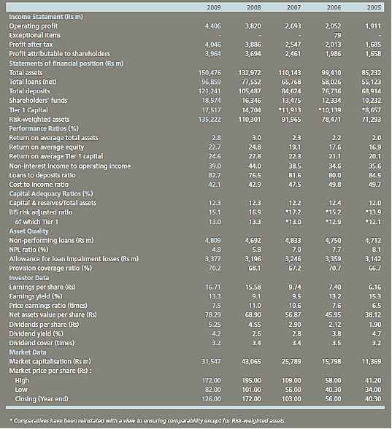This screenshot has height=429, width=392.
Task: Click the comparatives footnote text
Action: [x=147, y=420]
